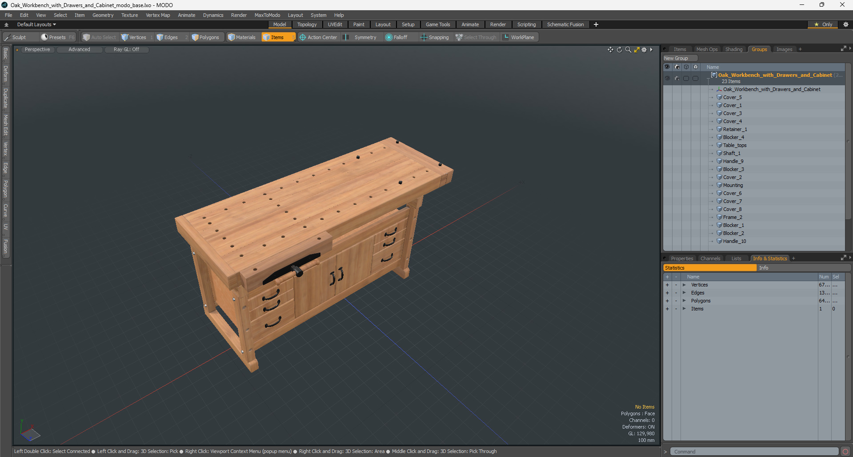Open the Geometry menu
This screenshot has width=853, height=457.
click(103, 15)
